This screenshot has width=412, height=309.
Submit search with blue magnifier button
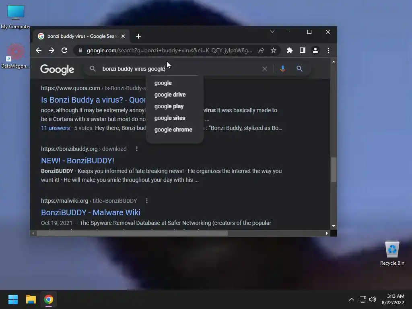click(x=299, y=69)
